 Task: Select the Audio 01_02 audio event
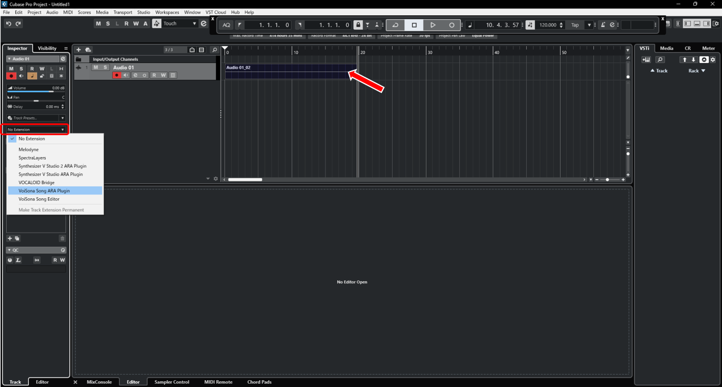(291, 71)
